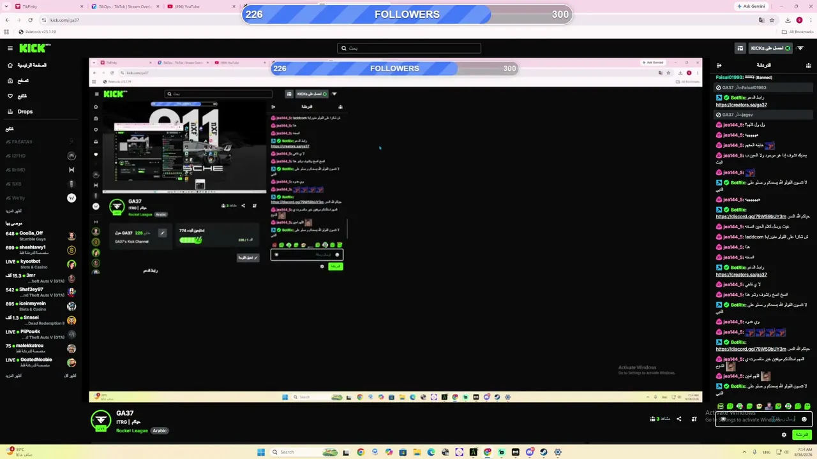Click the stream gift icon next to share
Screen dimensions: 817x459
pos(694,419)
